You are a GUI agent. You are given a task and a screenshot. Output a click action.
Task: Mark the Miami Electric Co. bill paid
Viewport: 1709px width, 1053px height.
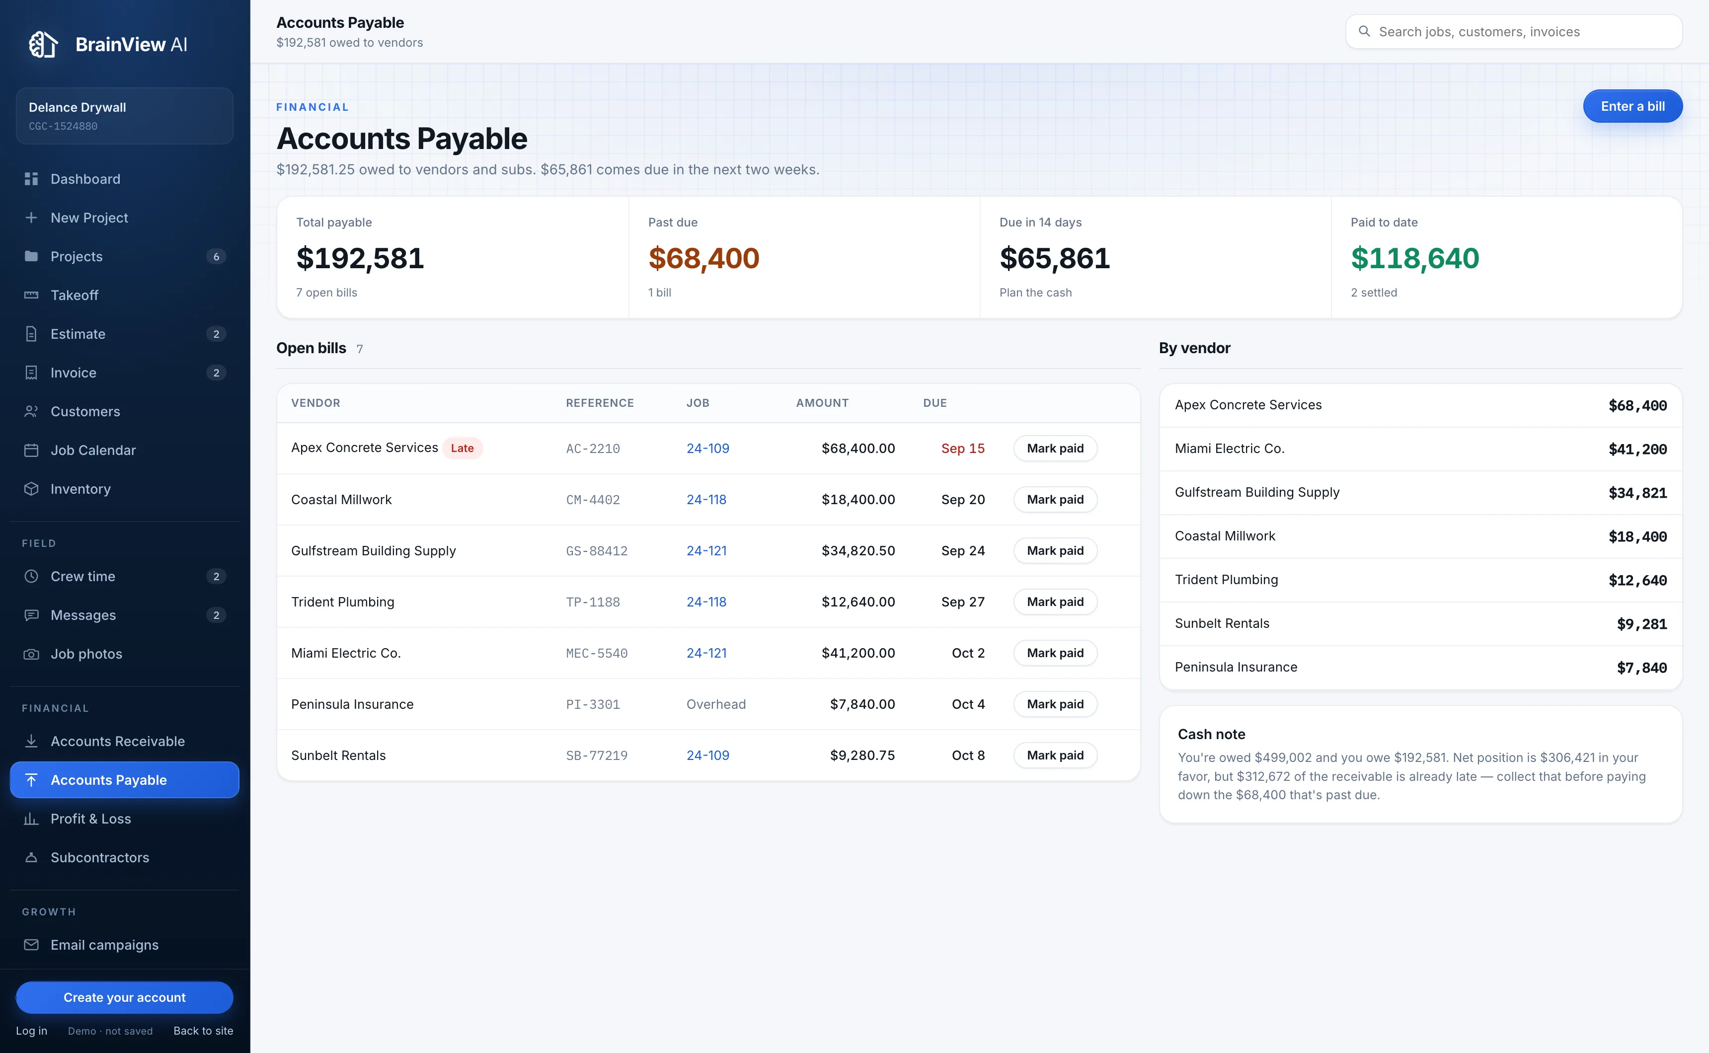(1055, 653)
